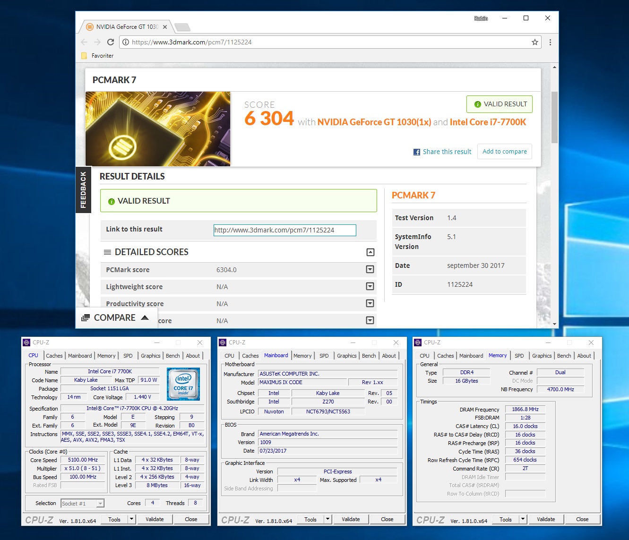Open the Favoriter bookmarks folder

98,56
